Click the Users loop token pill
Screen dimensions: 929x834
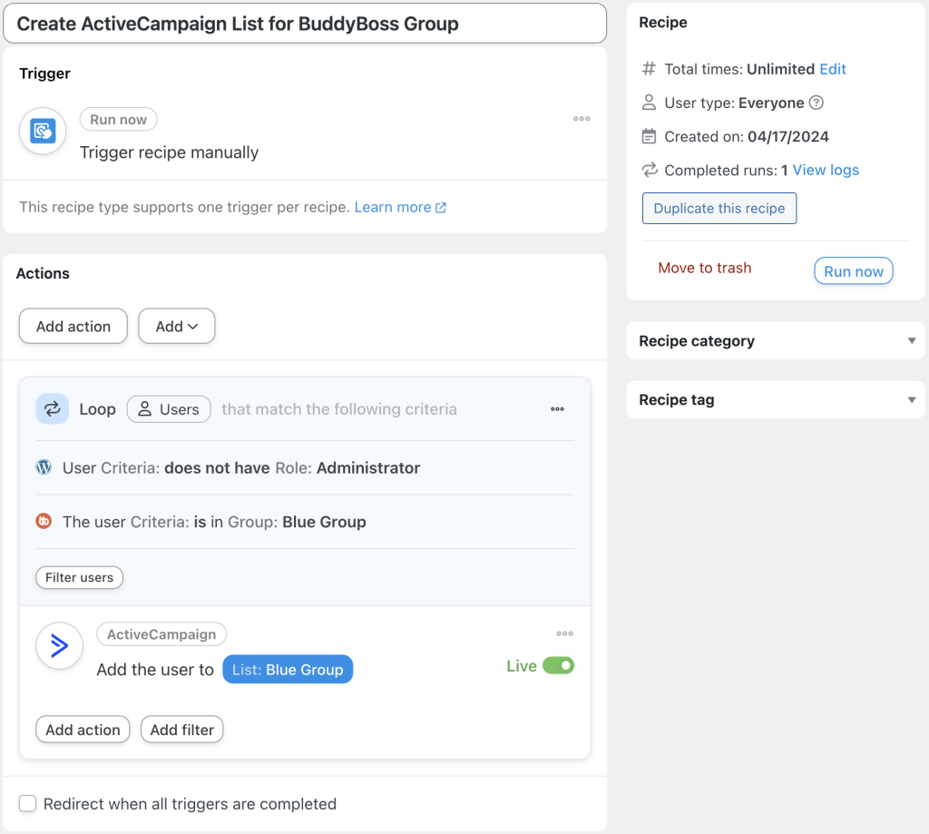tap(169, 408)
